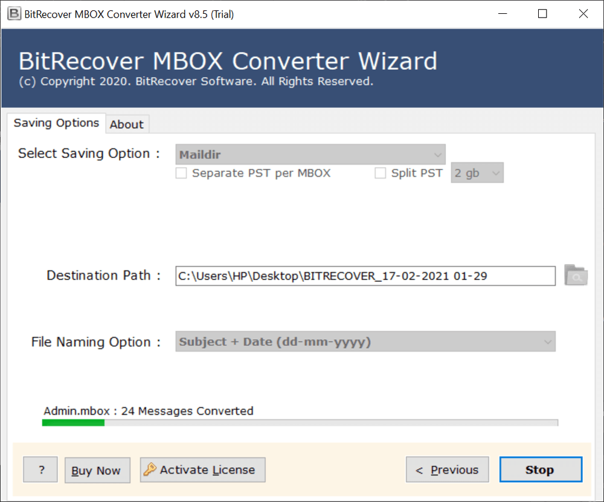Click the copyright 2020 BitRecover Software text

click(x=196, y=81)
